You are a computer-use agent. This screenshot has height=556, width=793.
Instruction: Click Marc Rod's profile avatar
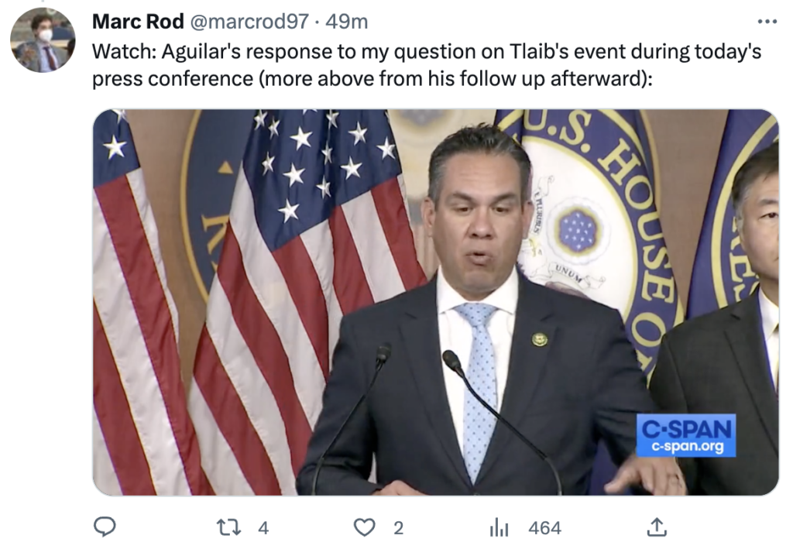[x=43, y=40]
